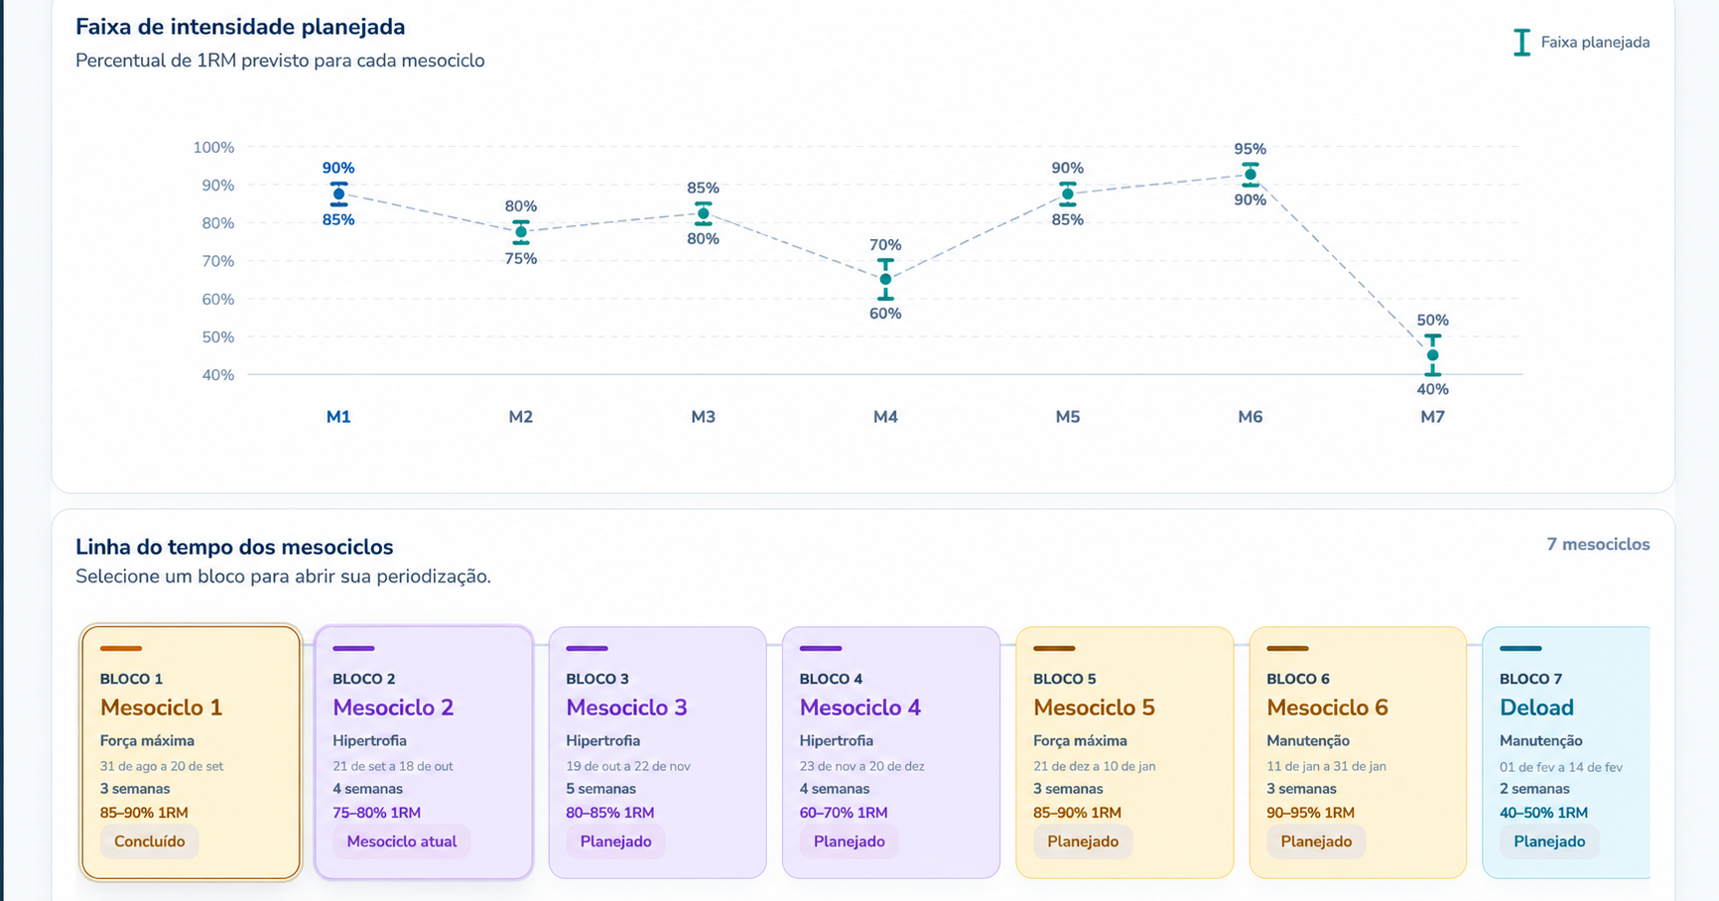Click the M1 axis label
The image size is (1719, 901).
pyautogui.click(x=338, y=417)
